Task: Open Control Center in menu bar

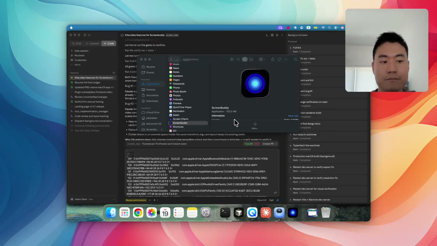Action: pos(336,28)
